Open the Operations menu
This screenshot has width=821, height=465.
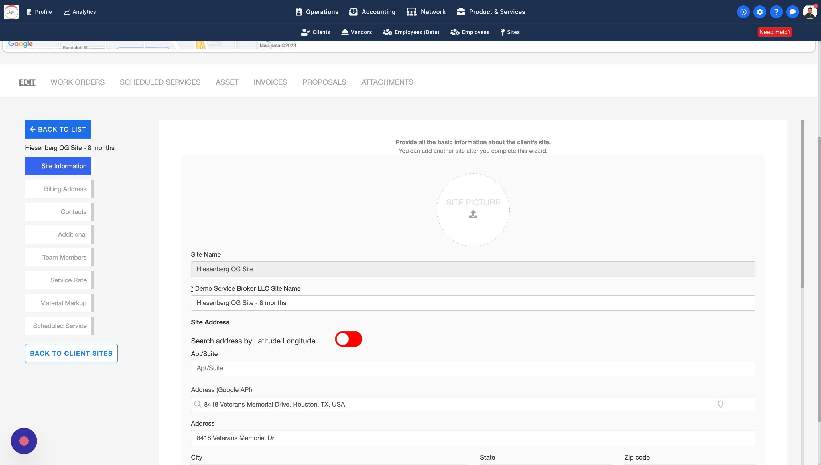[x=316, y=12]
